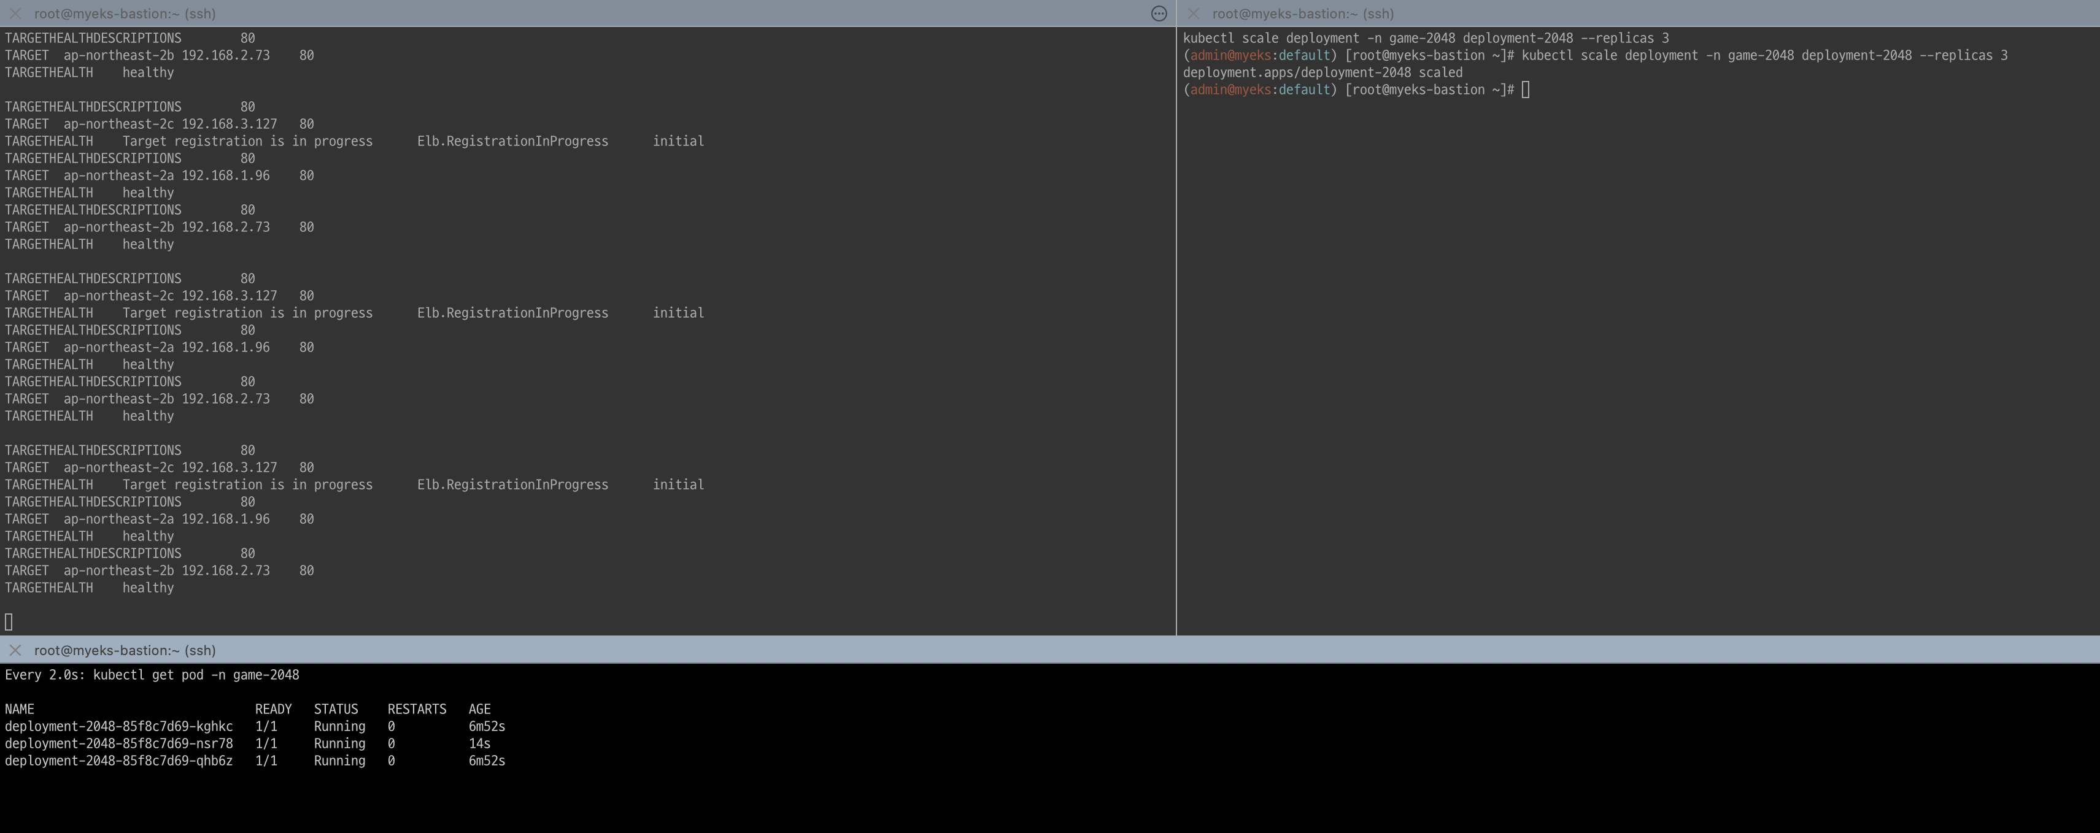Focus the top-left pane title text
Image resolution: width=2100 pixels, height=833 pixels.
tap(125, 14)
